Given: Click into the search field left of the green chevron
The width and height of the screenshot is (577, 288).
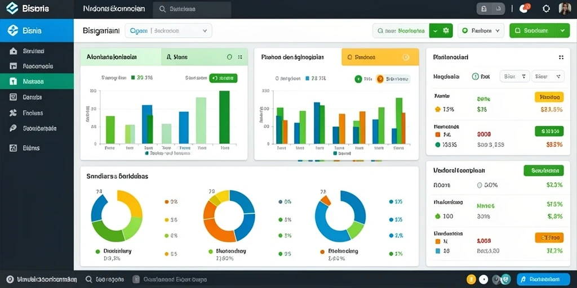Looking at the screenshot, I should click(x=401, y=31).
